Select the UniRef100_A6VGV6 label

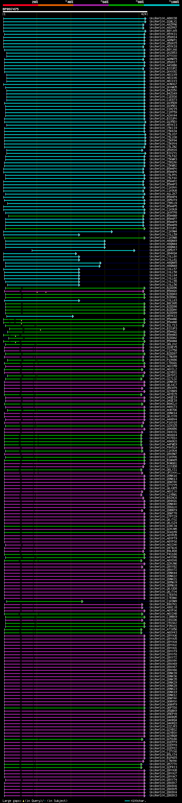click(163, 561)
